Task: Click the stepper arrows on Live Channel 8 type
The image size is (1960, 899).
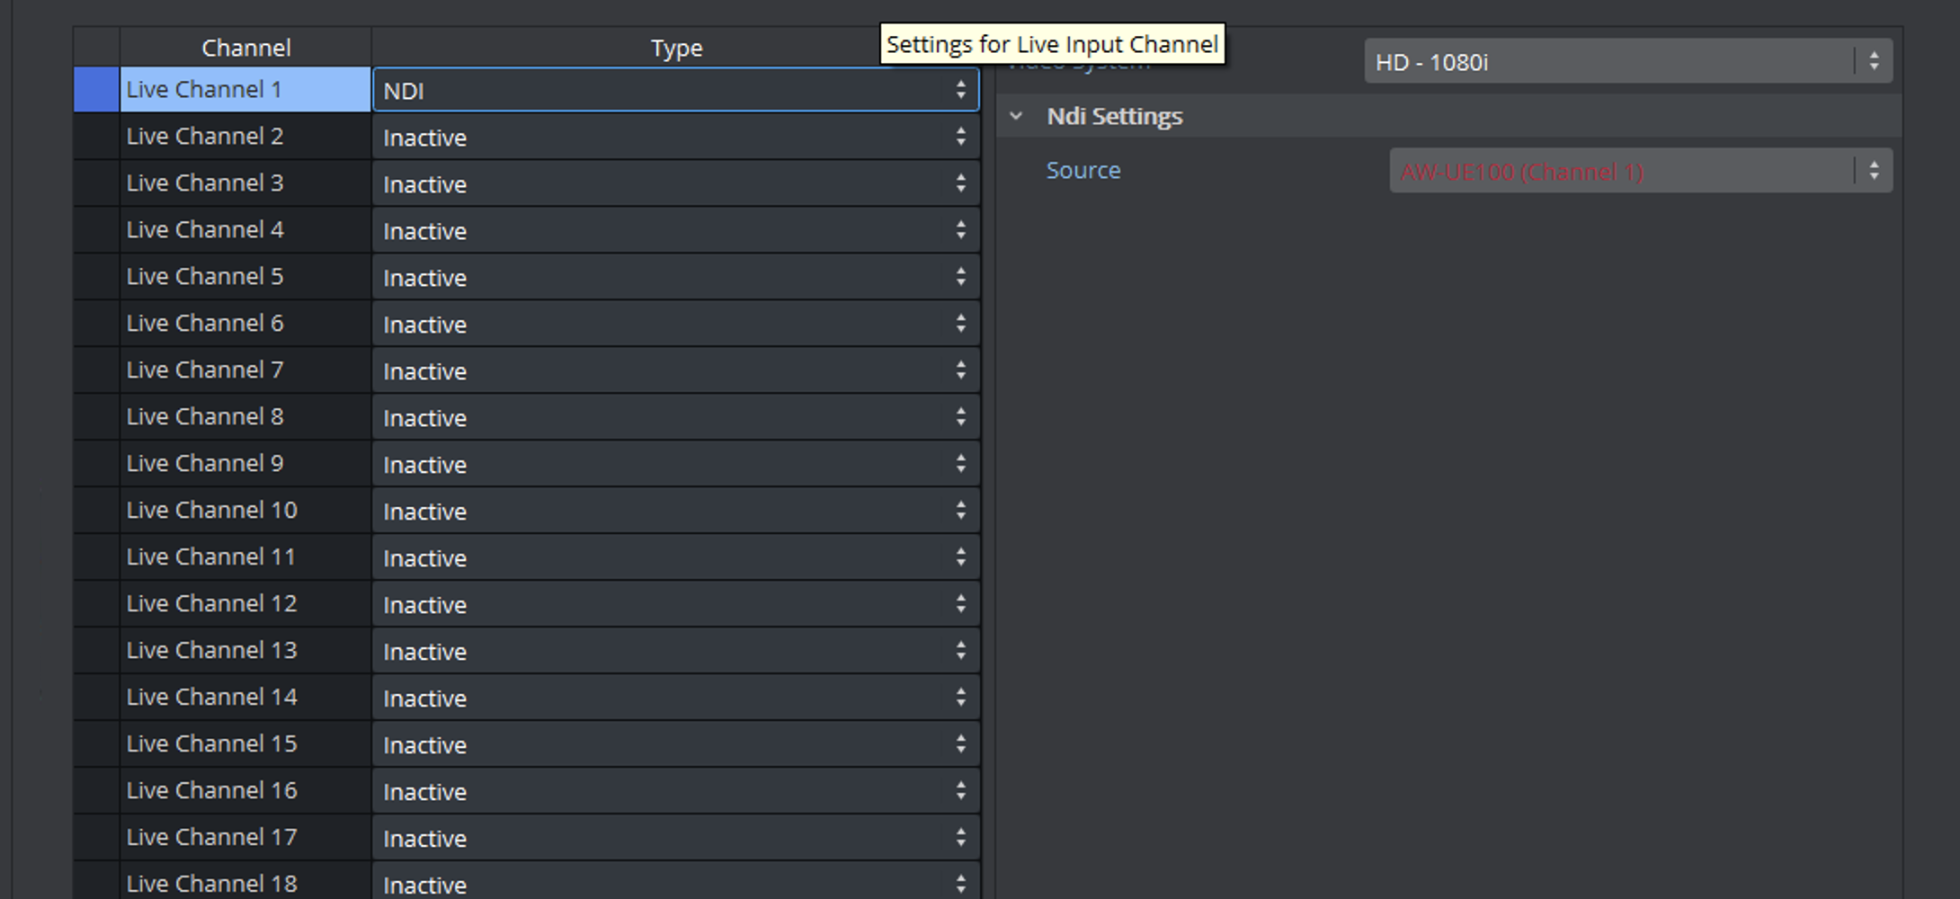Action: 961,417
